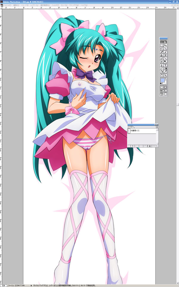Viewport: 179px width, 287px height.
Task: Select the Move tool
Action: (x=166, y=45)
